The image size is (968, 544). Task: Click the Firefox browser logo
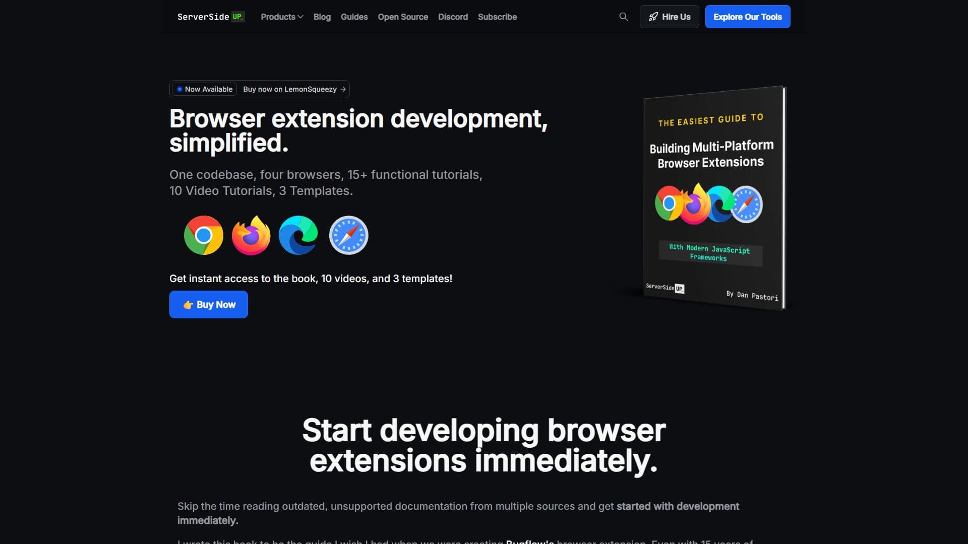251,235
